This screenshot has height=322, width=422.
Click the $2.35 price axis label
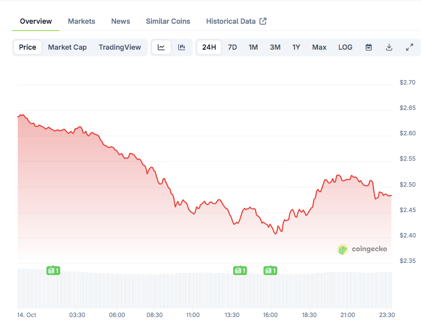pos(408,261)
